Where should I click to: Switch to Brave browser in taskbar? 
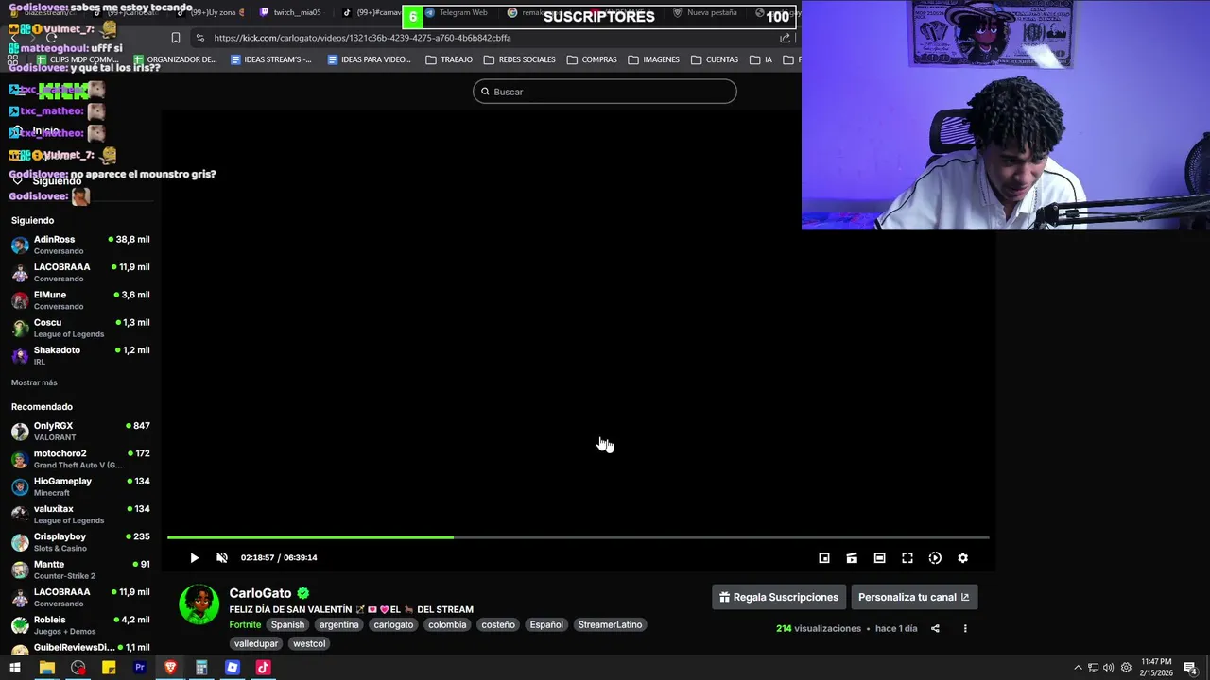click(x=170, y=668)
